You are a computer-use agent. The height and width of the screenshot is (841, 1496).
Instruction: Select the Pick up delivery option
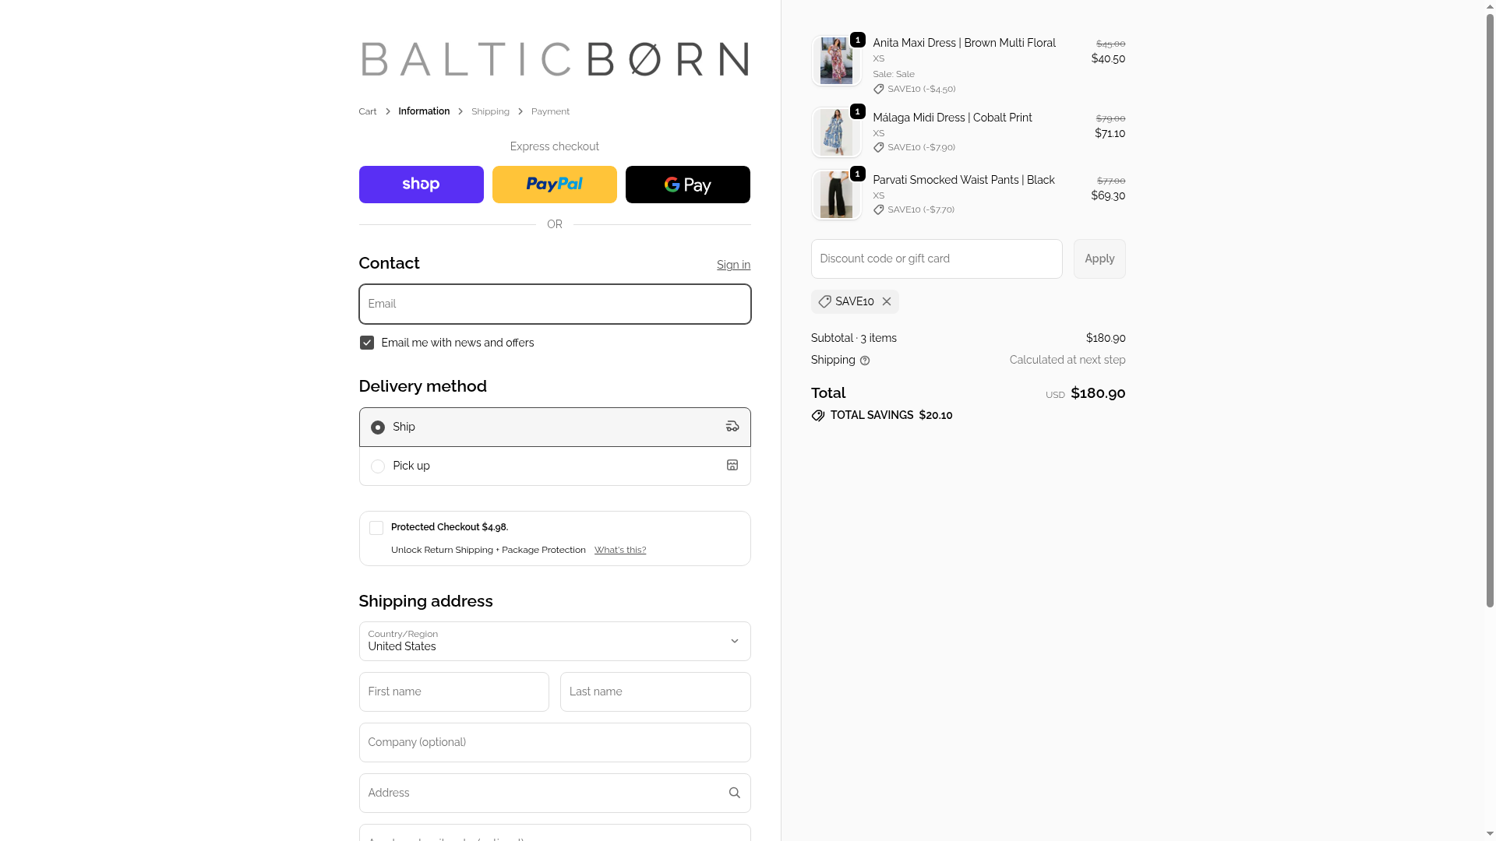point(378,466)
